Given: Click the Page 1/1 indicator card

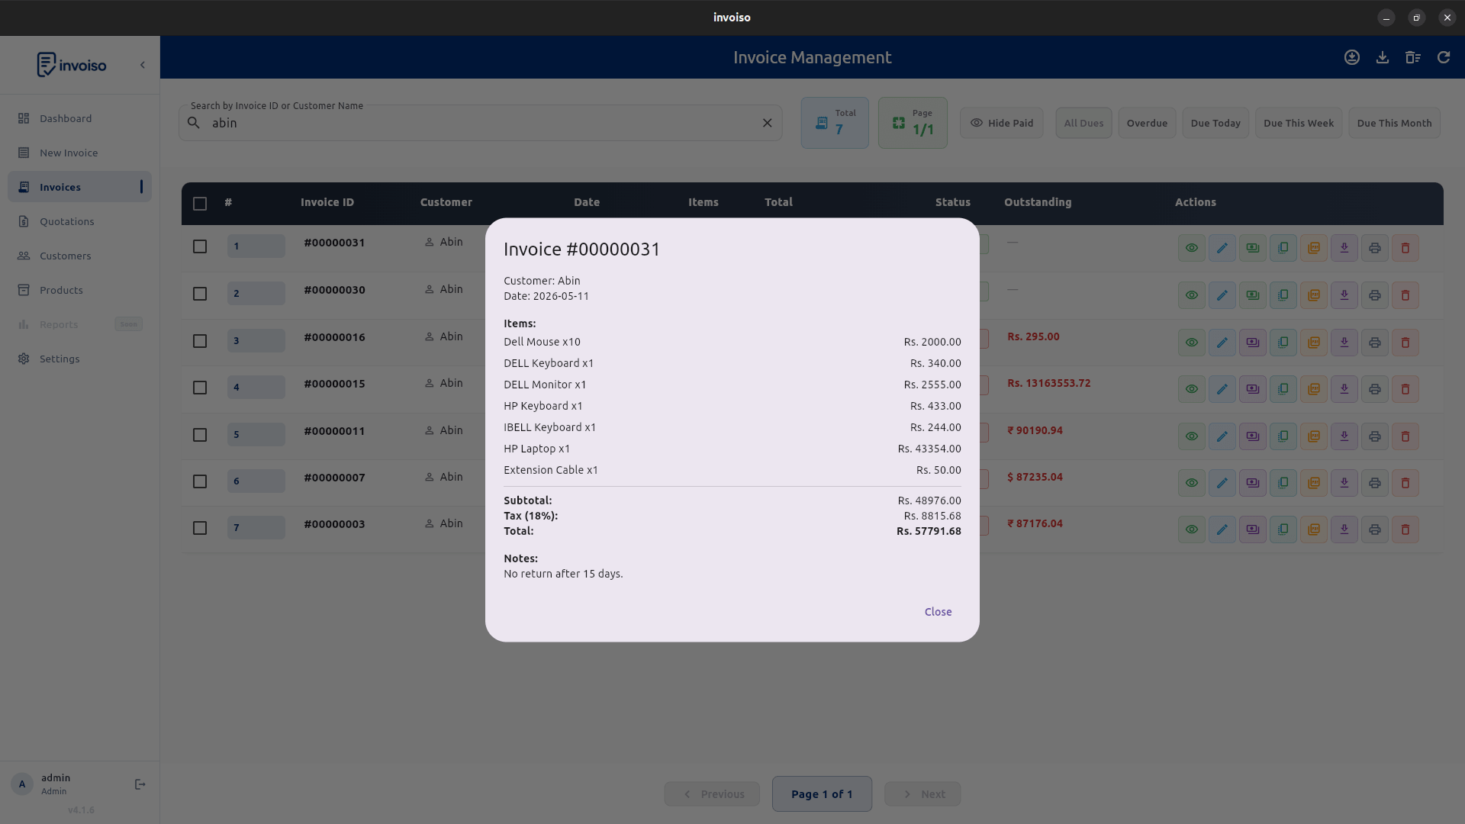Looking at the screenshot, I should point(913,123).
